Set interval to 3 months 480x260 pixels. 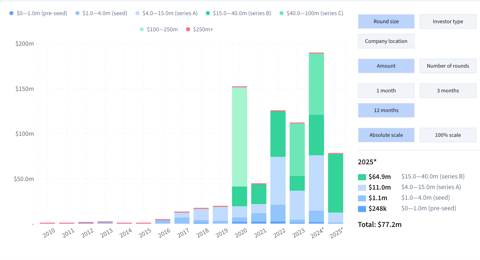(448, 91)
